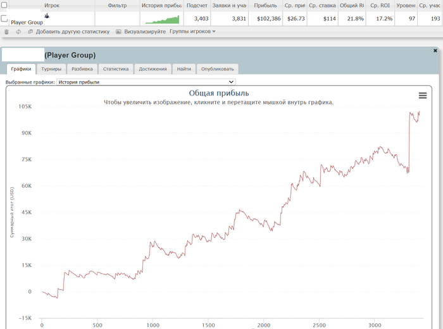Open the Статистика tab

tap(116, 69)
